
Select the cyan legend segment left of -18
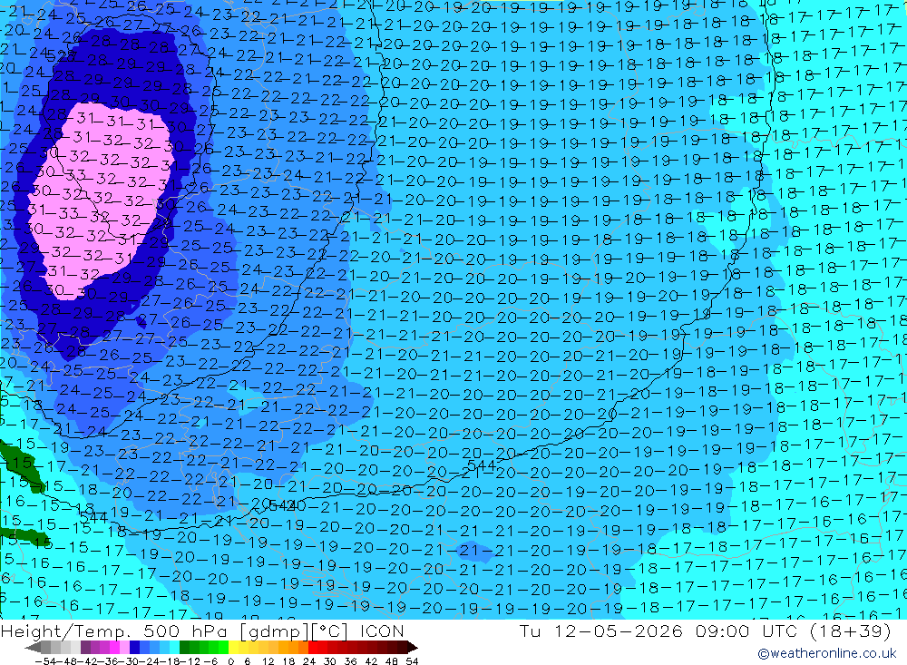tap(175, 648)
